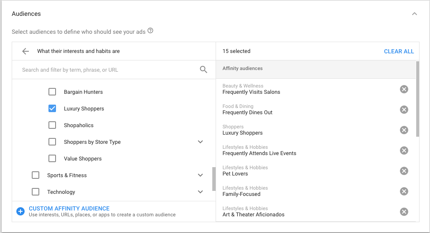Viewport: 430px width, 233px height.
Task: Click the back arrow beside interests heading
Action: point(25,51)
